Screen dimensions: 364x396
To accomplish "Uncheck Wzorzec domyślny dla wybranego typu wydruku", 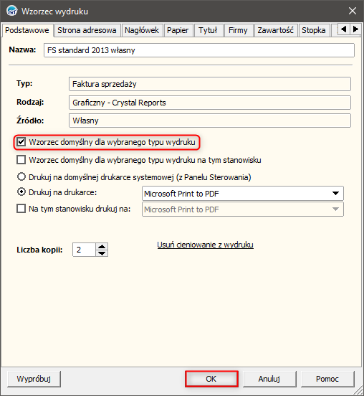I will [x=21, y=142].
